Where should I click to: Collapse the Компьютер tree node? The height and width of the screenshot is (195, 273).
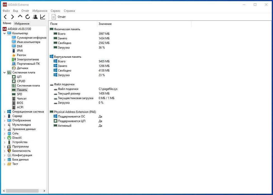tap(4, 33)
